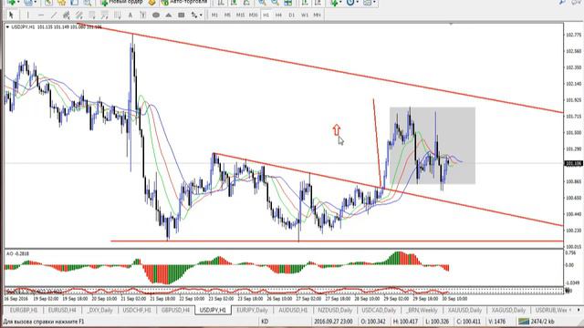Open the _DXY,Daily chart tab
Screen dimensions: 584x328
(x=100, y=310)
